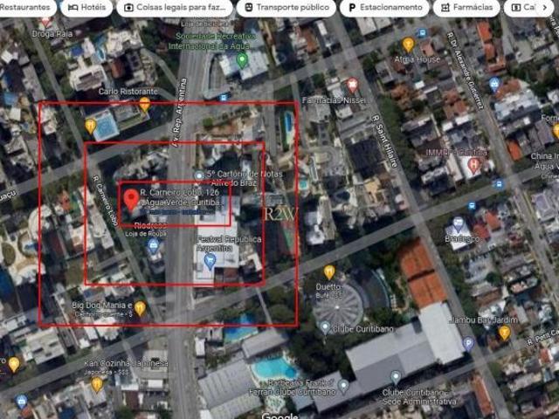Image resolution: width=559 pixels, height=419 pixels.
Task: Click the Duetto restaurant marker
Action: (x=329, y=271)
